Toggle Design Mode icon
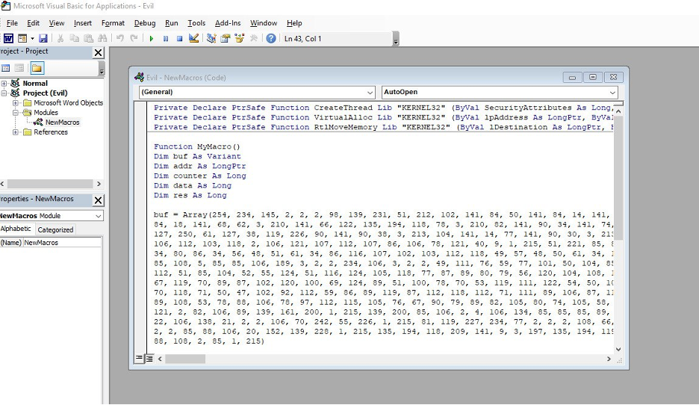 point(193,38)
